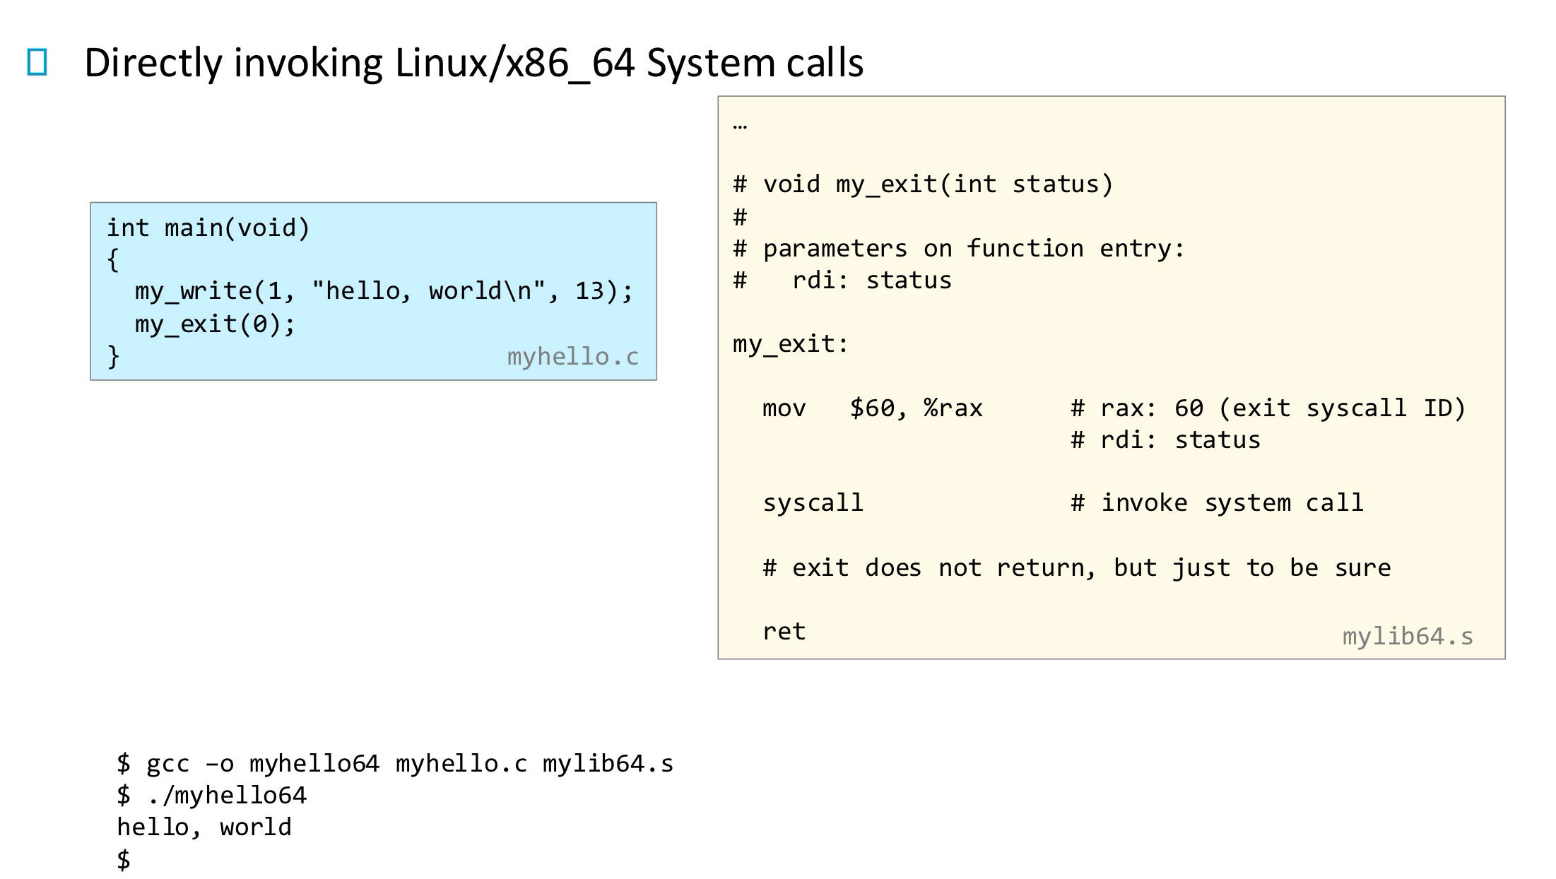This screenshot has width=1556, height=879.
Task: Click the blue square bullet beside the title
Action: click(x=37, y=62)
